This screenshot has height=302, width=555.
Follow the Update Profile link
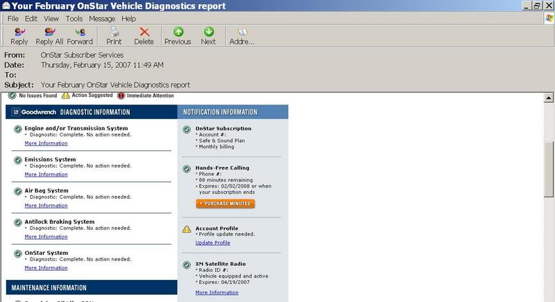coord(213,242)
